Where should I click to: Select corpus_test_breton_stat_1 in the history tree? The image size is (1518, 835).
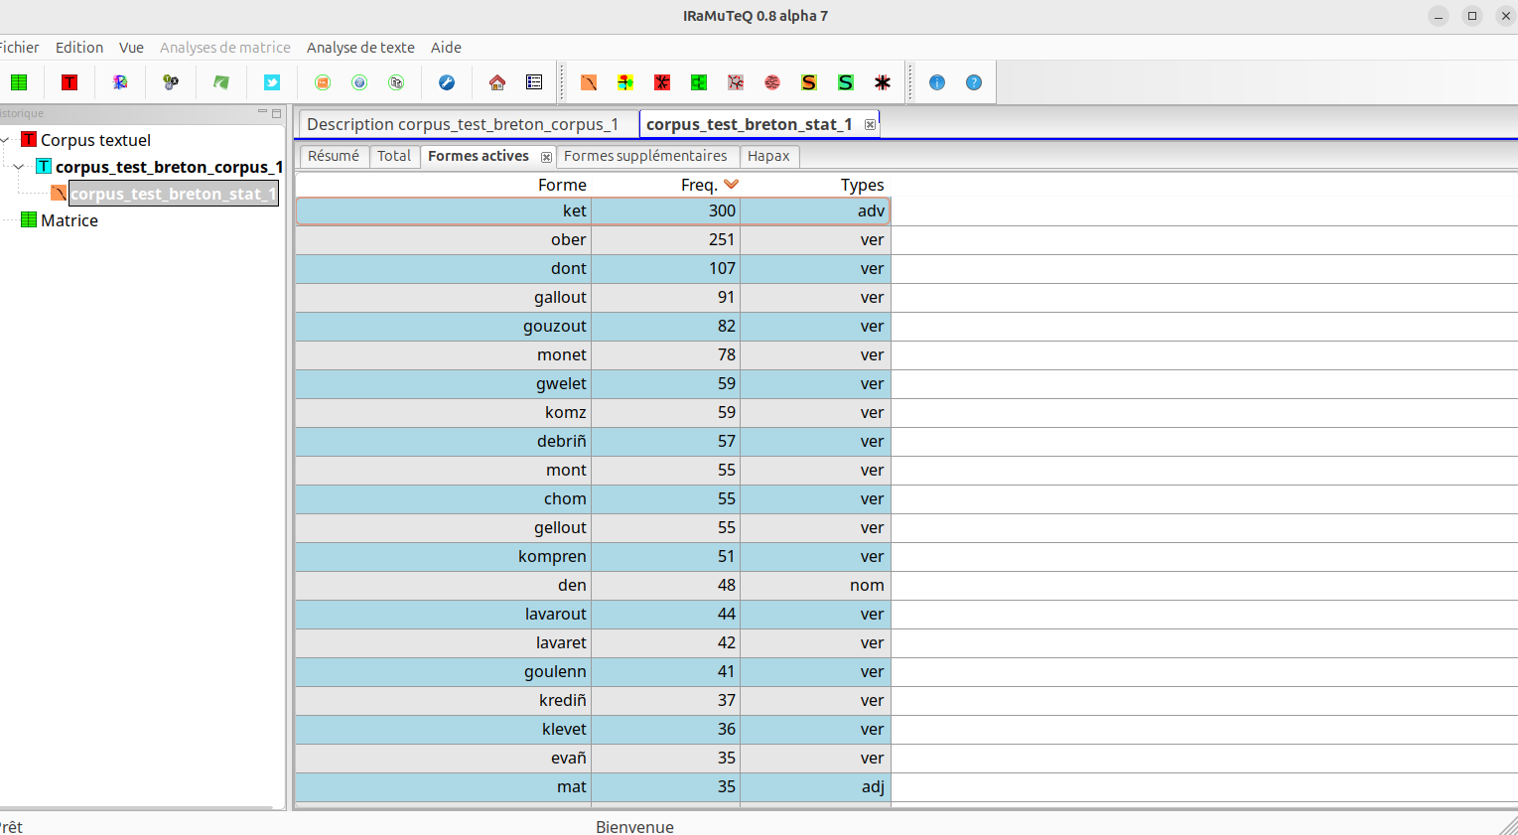click(173, 194)
